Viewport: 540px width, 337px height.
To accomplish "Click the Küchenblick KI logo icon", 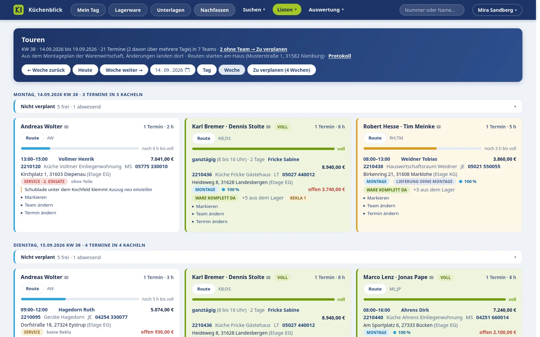I will [x=19, y=10].
